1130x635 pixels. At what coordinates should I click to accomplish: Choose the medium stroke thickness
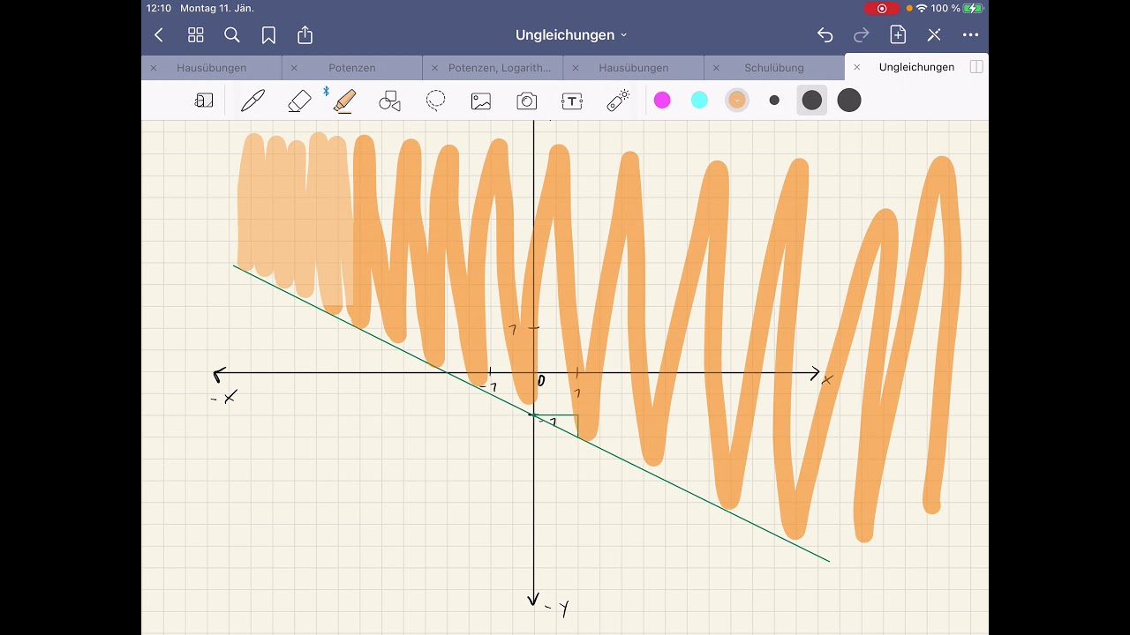(x=812, y=101)
